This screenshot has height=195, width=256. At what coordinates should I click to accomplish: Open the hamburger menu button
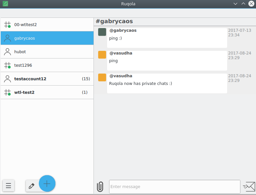click(x=8, y=186)
